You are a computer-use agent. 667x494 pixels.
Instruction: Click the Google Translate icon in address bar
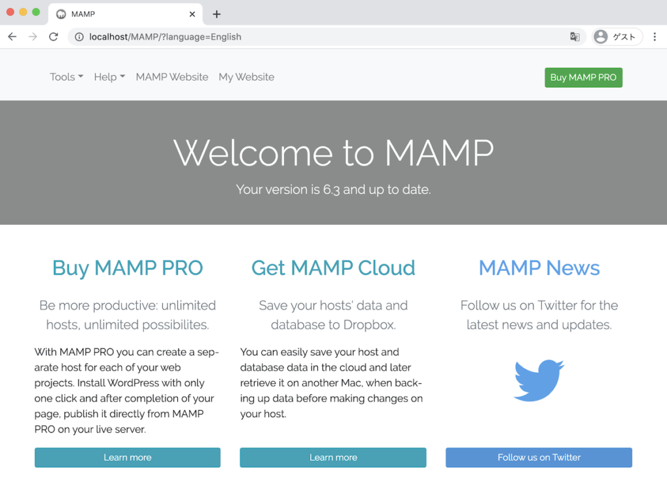coord(575,37)
